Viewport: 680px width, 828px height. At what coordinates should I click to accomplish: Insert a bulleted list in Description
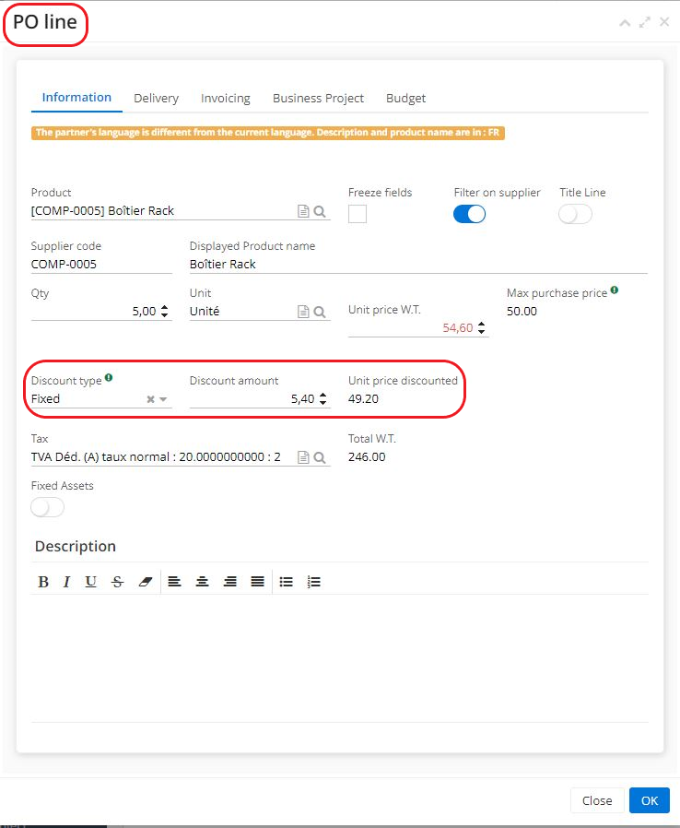pyautogui.click(x=286, y=582)
